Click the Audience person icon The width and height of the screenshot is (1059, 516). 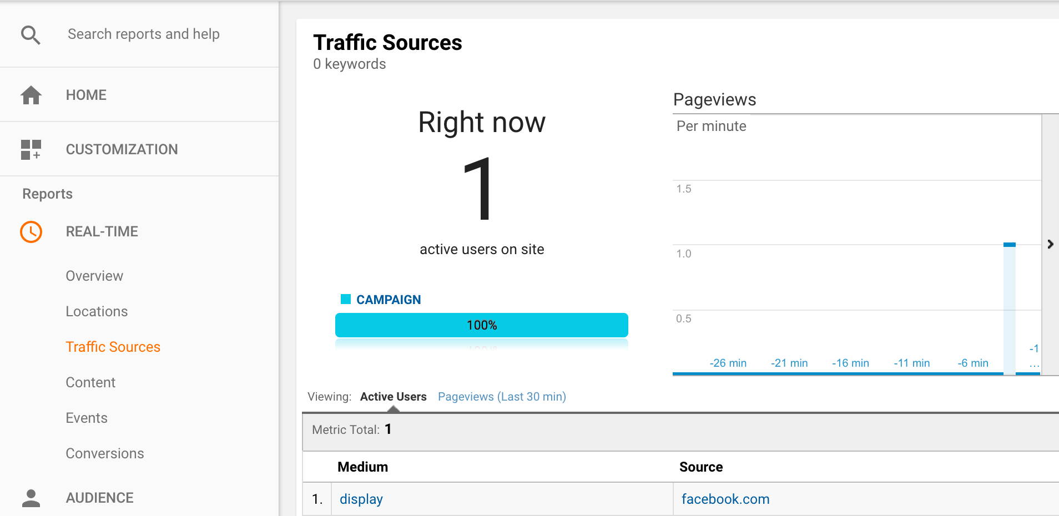point(31,498)
